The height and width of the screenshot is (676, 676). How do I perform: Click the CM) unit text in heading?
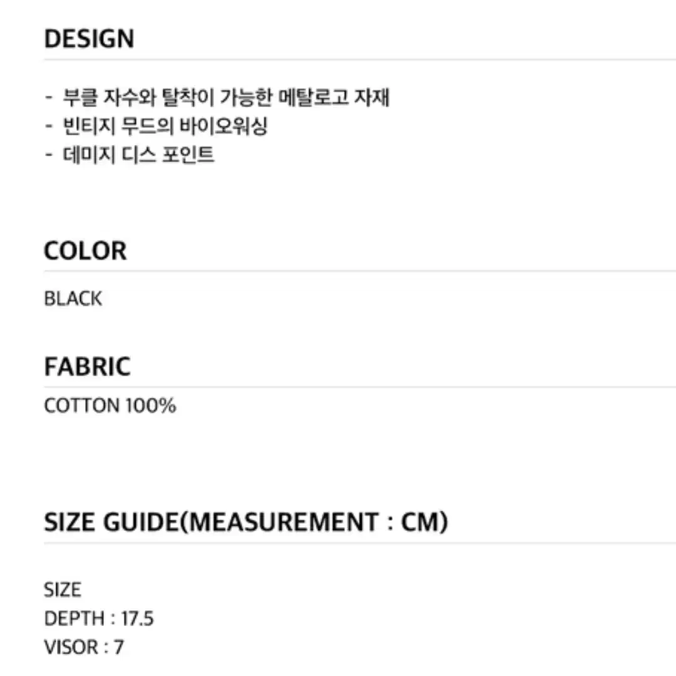(x=424, y=522)
